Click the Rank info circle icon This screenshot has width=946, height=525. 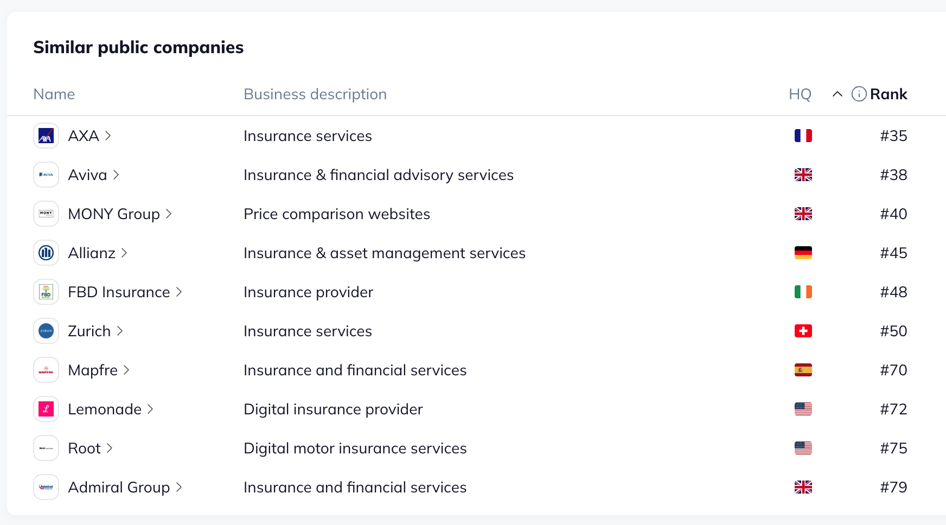[859, 94]
